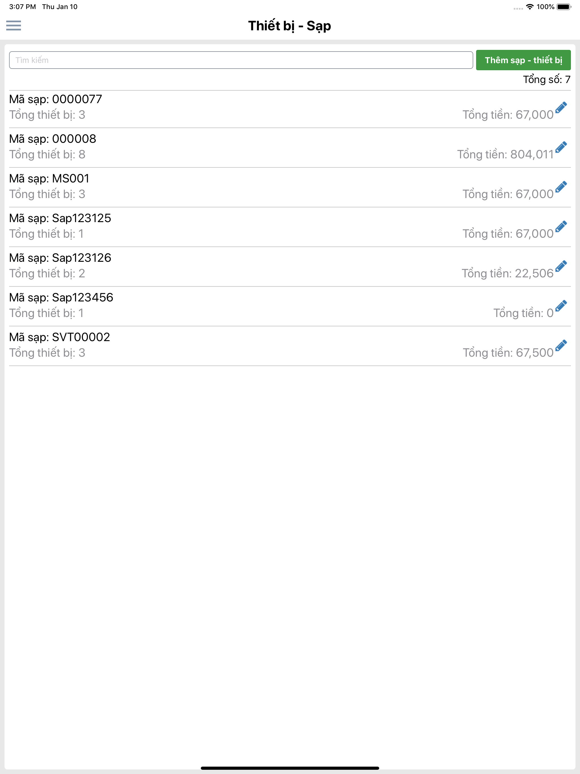Edit stall Sap123456 with pencil icon

(x=561, y=306)
